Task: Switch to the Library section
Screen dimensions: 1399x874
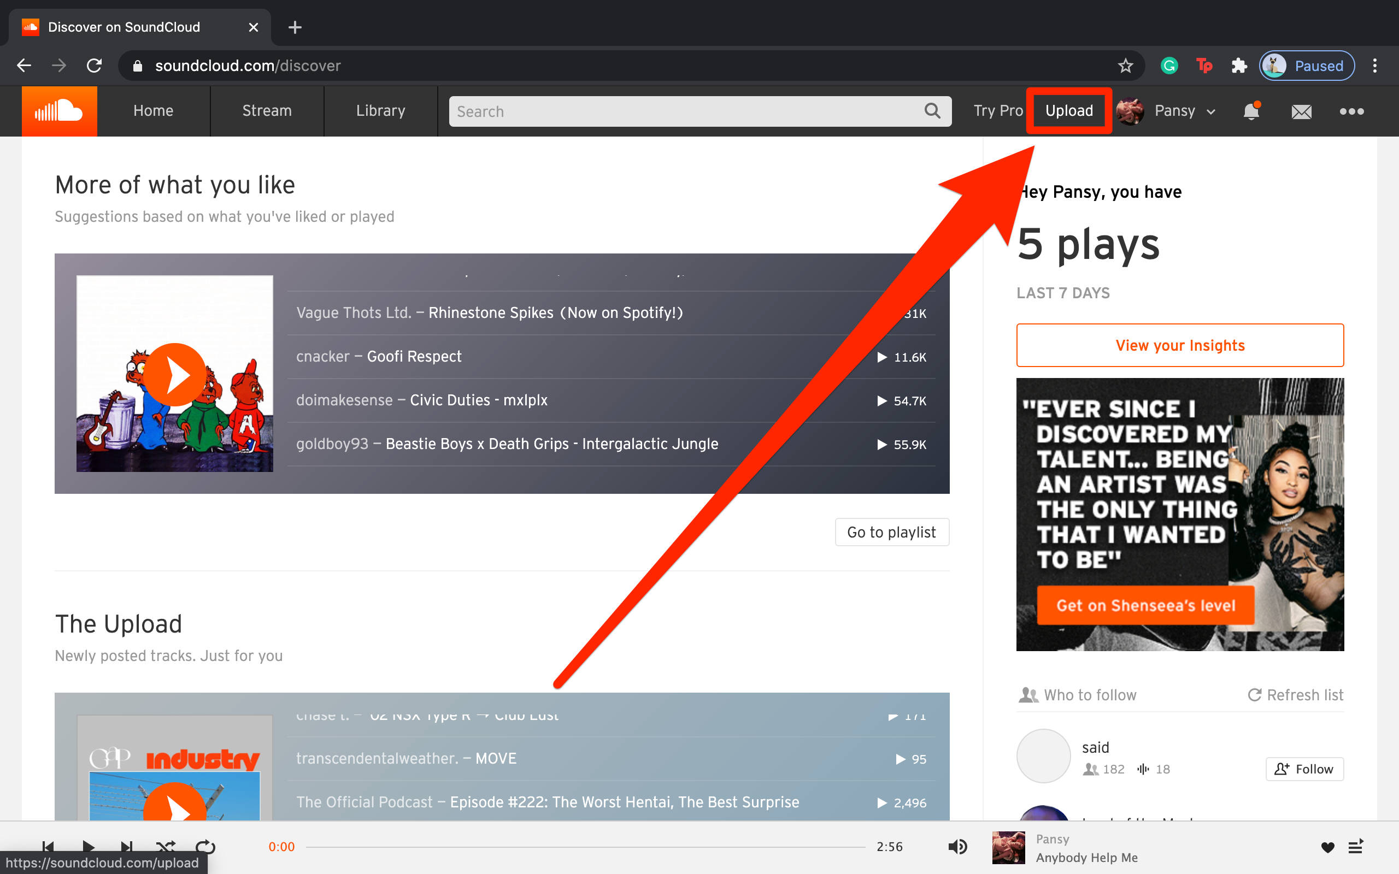Action: 380,111
